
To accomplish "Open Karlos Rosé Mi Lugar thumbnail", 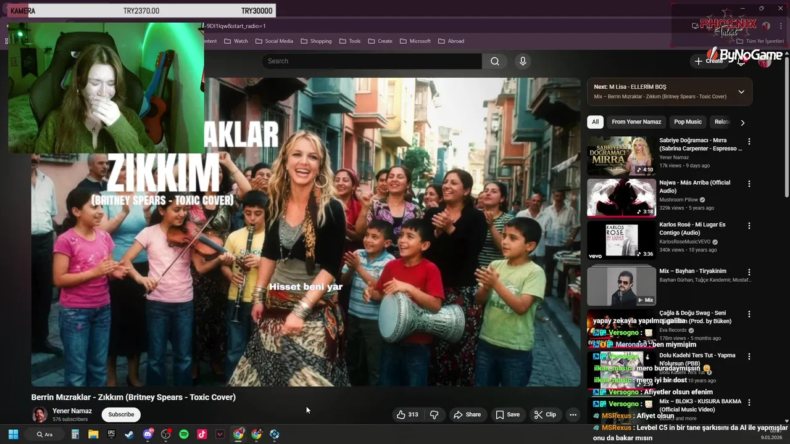I will [622, 240].
